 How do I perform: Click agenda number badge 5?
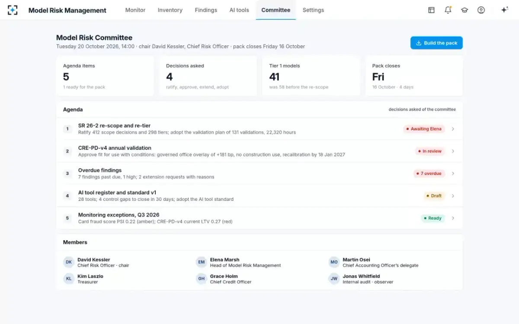[x=67, y=218]
